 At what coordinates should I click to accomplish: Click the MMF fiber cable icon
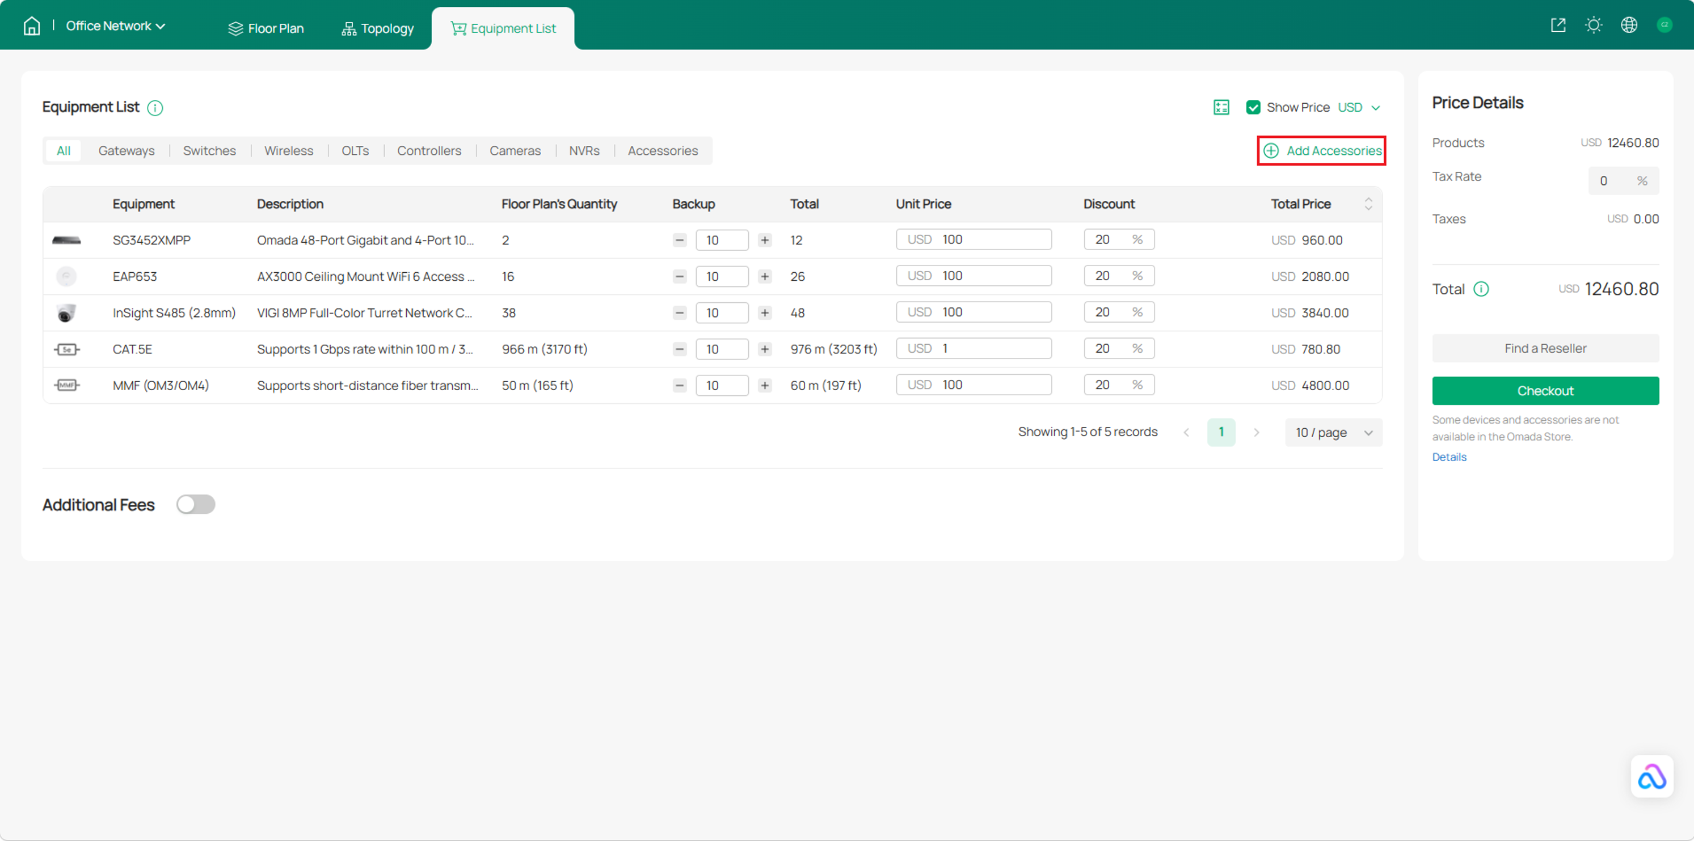[x=66, y=385]
